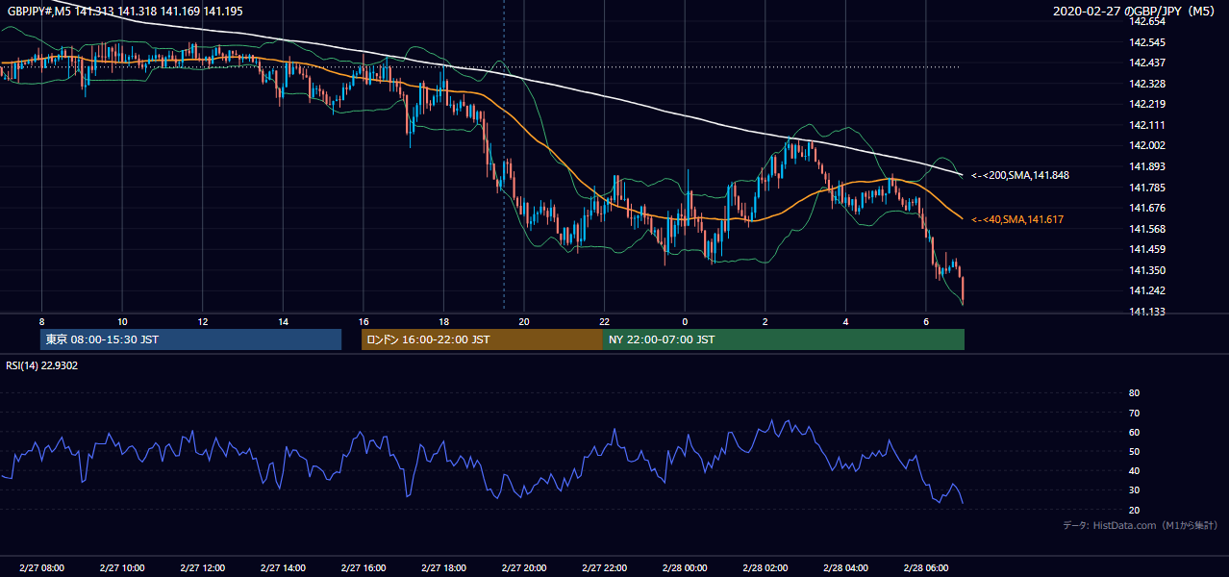Click price axis value 141.785

tap(1146, 188)
